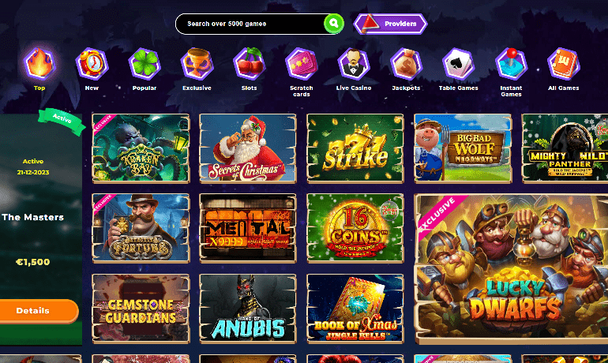Select the Slots cherries icon

pos(249,64)
